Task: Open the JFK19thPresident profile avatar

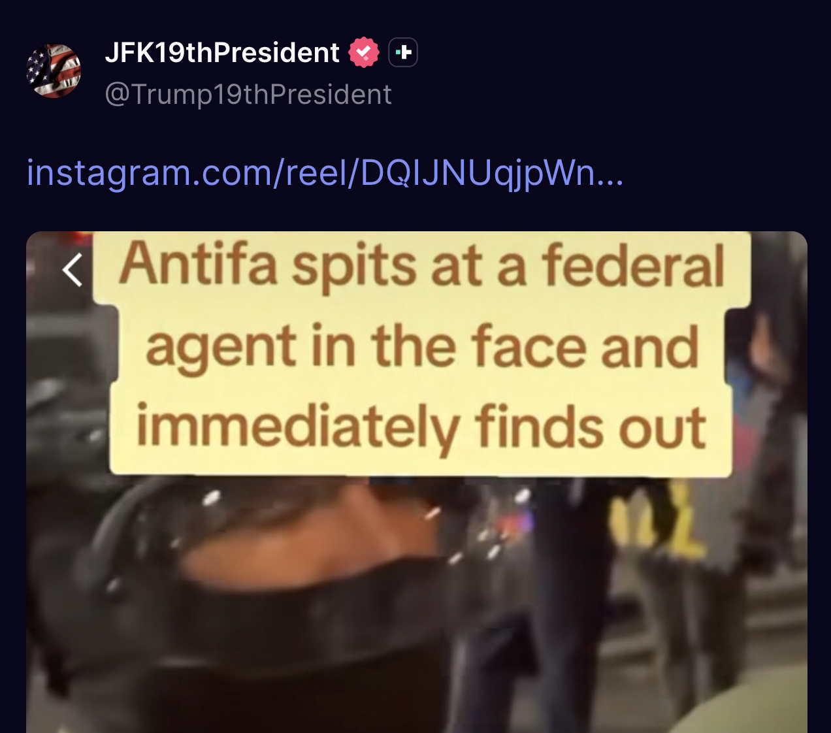Action: [54, 71]
